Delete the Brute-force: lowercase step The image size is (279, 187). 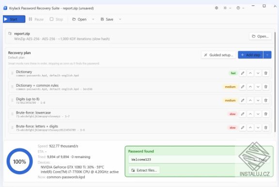coord(266,114)
